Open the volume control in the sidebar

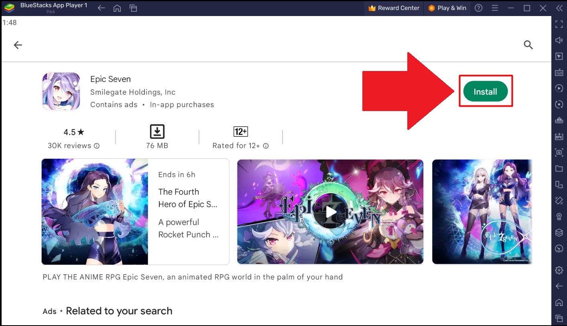click(x=559, y=40)
